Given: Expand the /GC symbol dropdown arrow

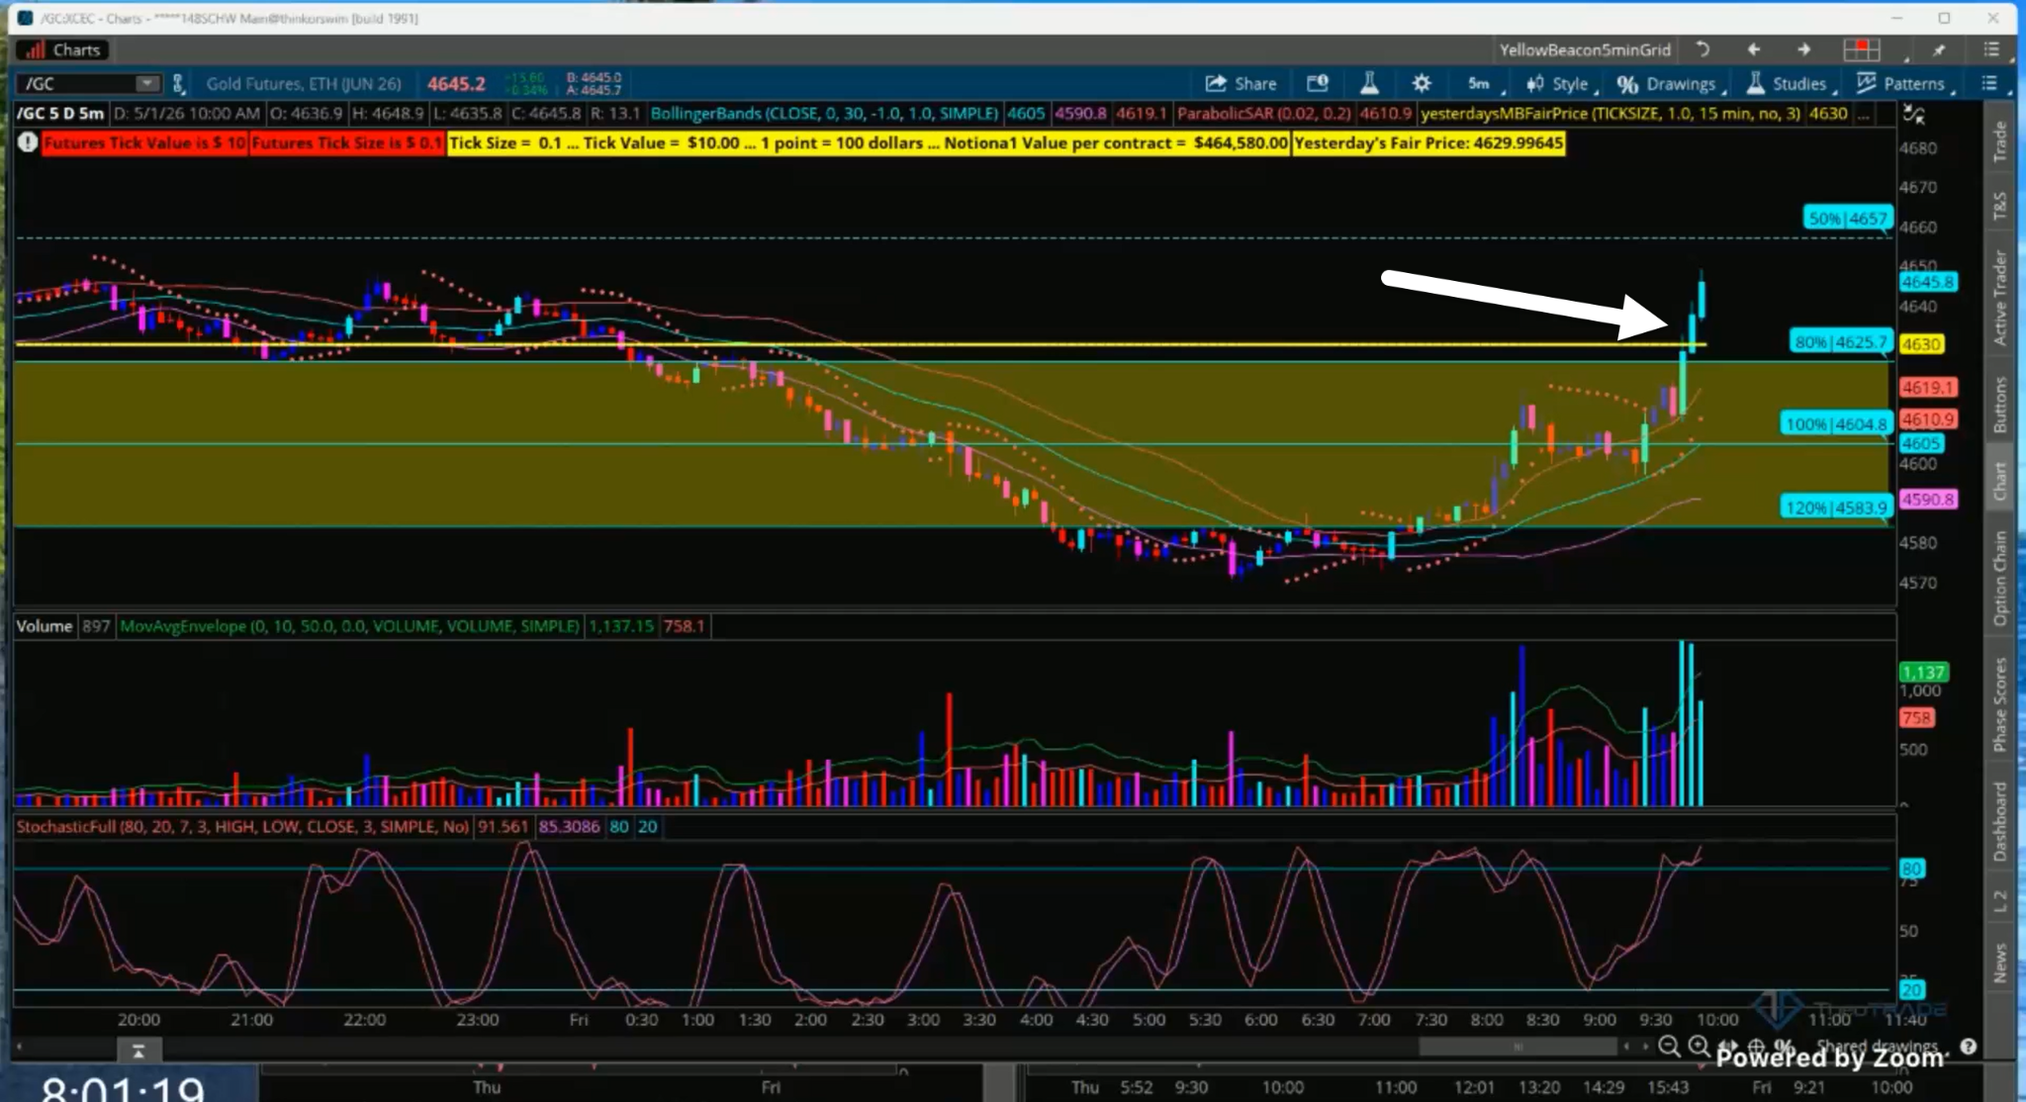Looking at the screenshot, I should 147,83.
